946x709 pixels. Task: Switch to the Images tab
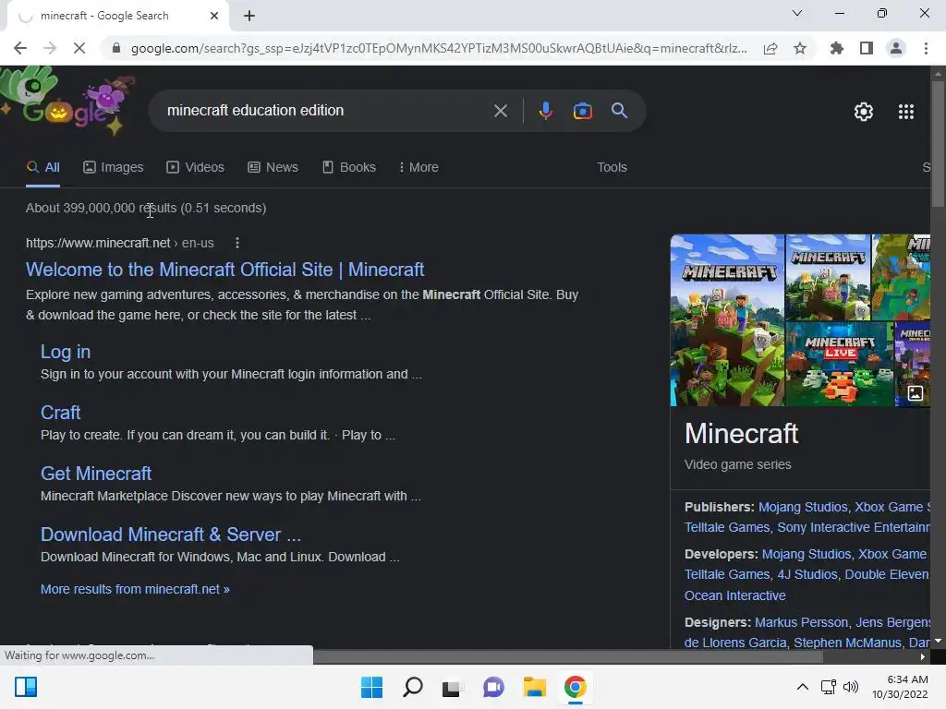[114, 168]
